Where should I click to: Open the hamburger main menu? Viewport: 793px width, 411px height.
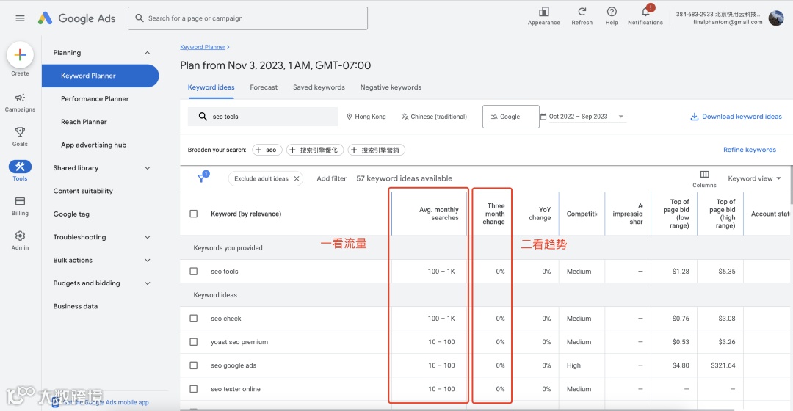[21, 18]
